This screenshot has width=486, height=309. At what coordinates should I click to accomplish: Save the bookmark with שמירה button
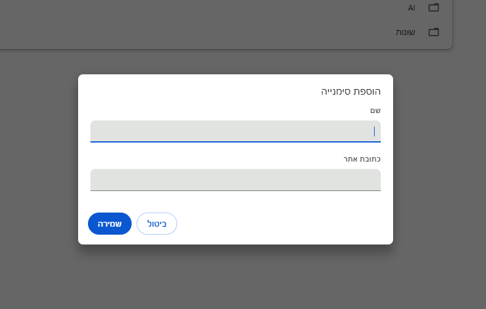click(x=110, y=224)
